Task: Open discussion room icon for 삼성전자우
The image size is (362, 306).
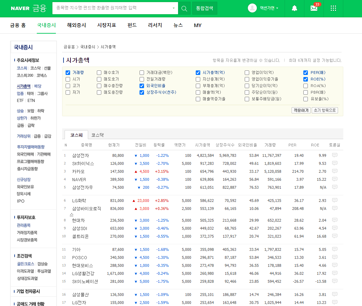Action: tap(335, 187)
